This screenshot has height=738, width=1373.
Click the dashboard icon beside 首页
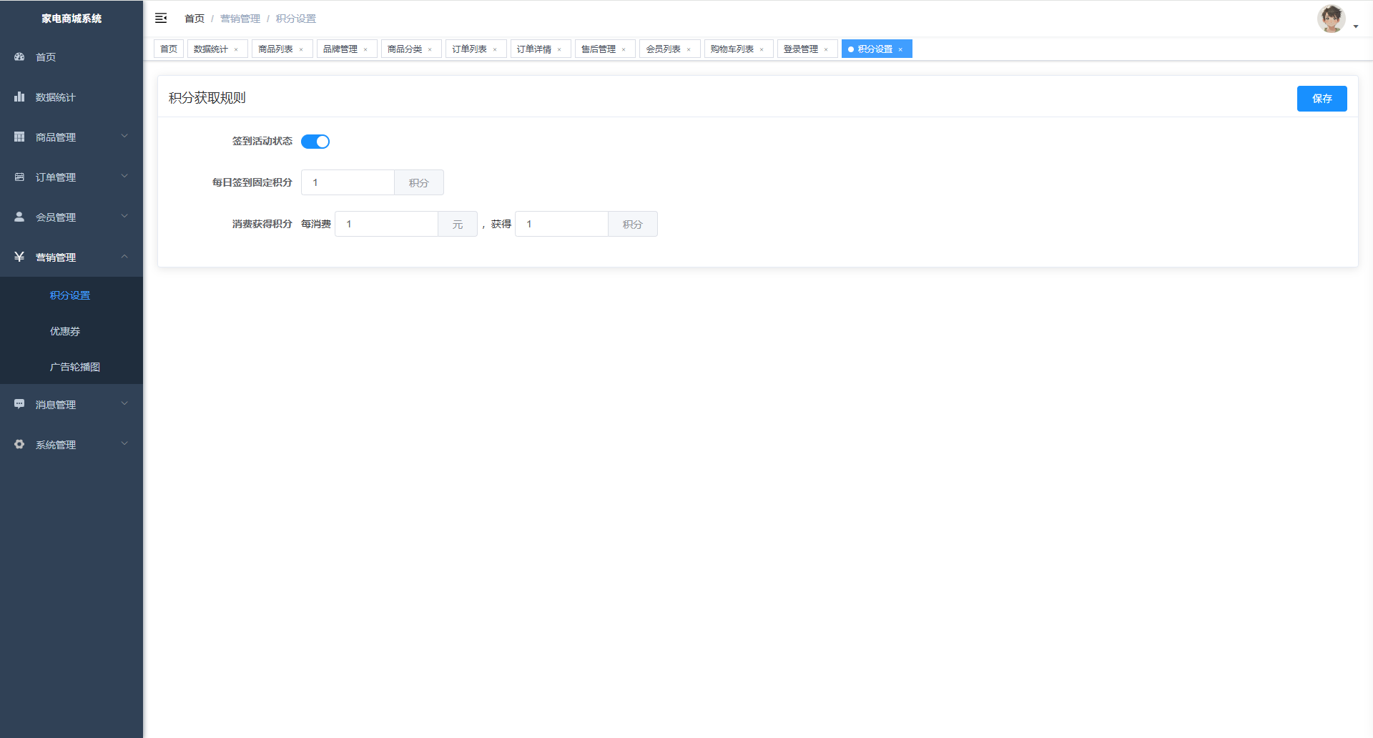click(19, 56)
